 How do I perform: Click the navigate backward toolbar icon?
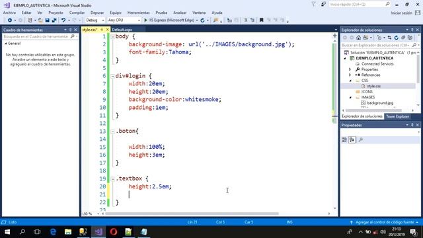[10, 20]
